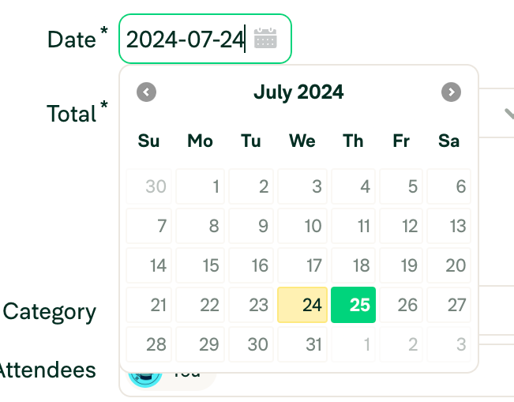This screenshot has width=514, height=402.
Task: Select July 28 date cell
Action: pyautogui.click(x=149, y=344)
